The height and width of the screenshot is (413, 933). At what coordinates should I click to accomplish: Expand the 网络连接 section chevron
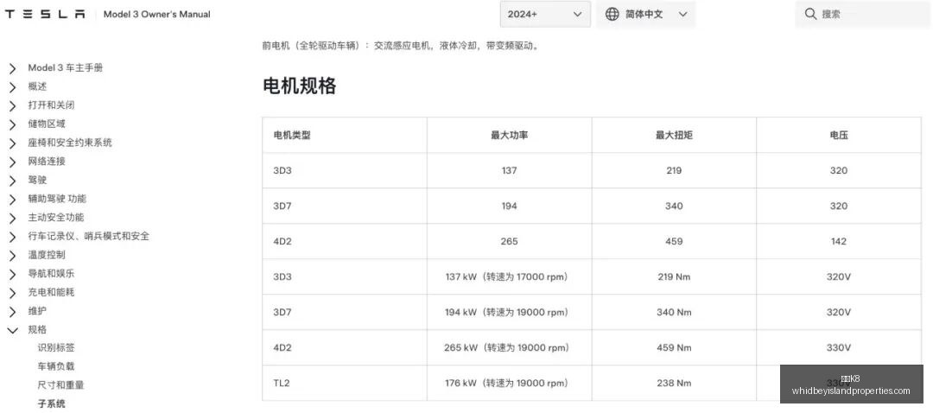tap(12, 162)
